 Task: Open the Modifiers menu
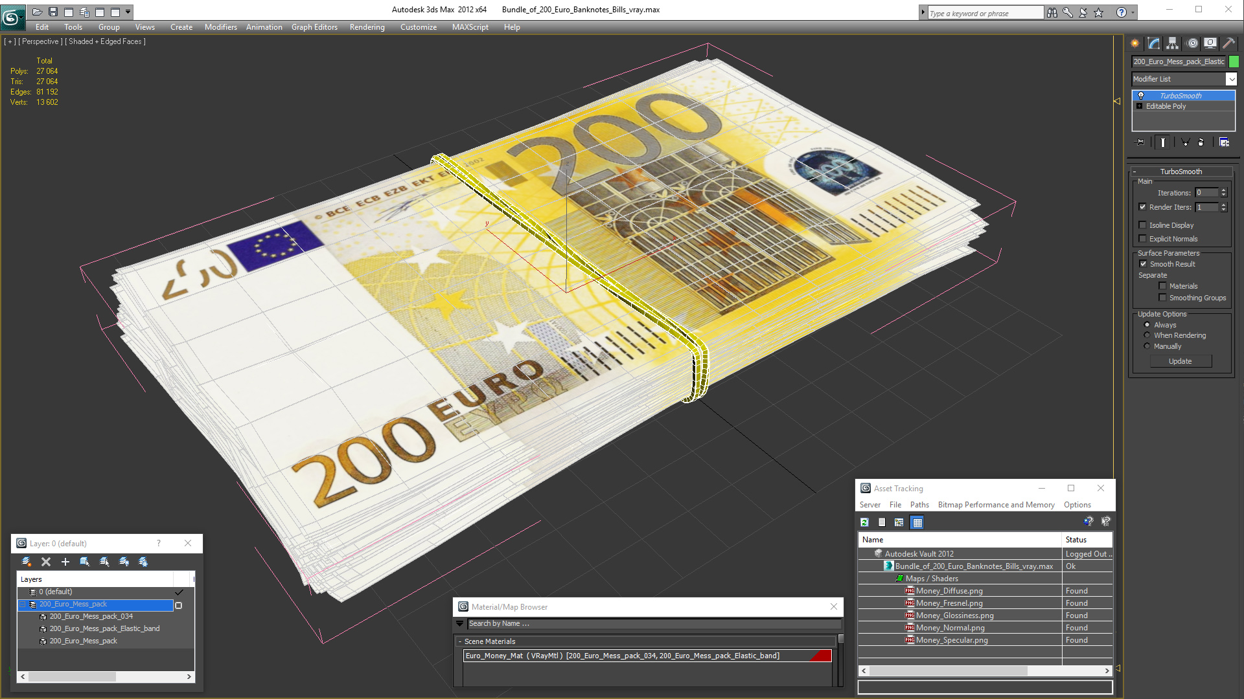[x=221, y=27]
